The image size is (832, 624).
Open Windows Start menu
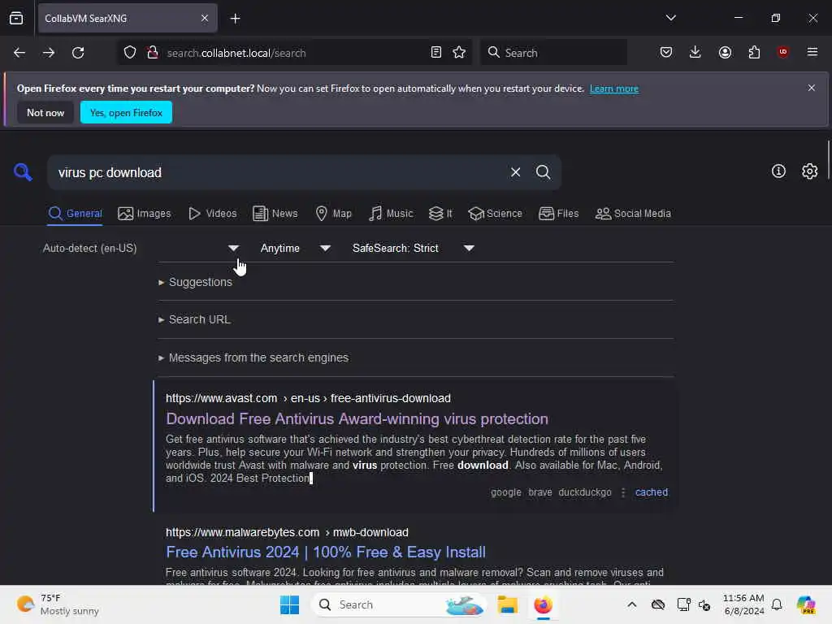(x=290, y=604)
